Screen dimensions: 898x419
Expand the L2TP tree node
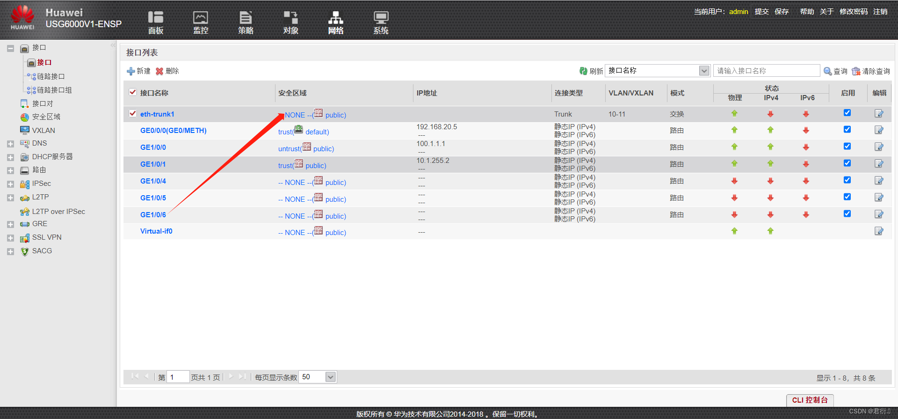pos(10,198)
